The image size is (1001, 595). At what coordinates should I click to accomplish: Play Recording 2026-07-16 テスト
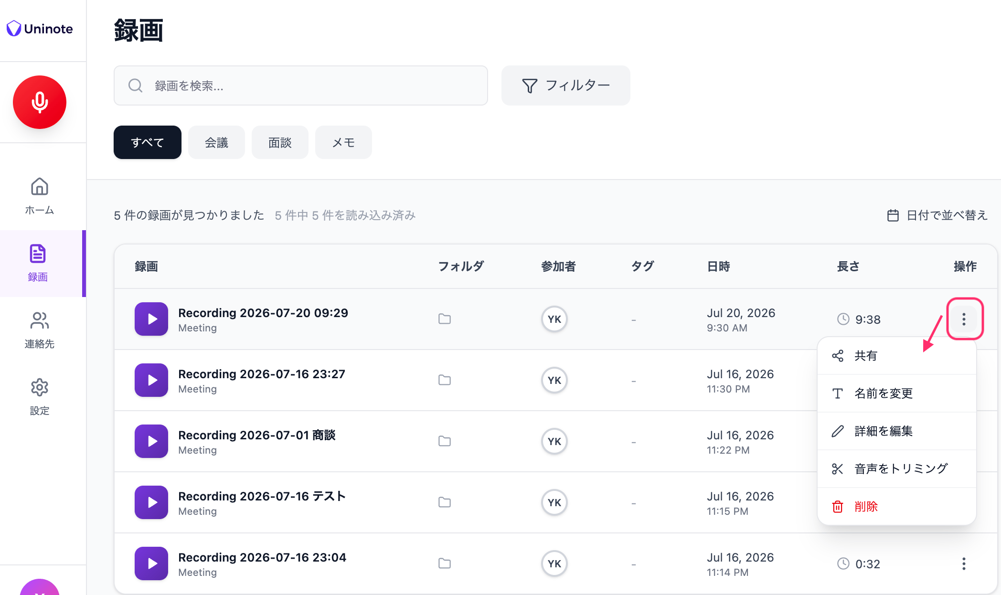pyautogui.click(x=151, y=502)
